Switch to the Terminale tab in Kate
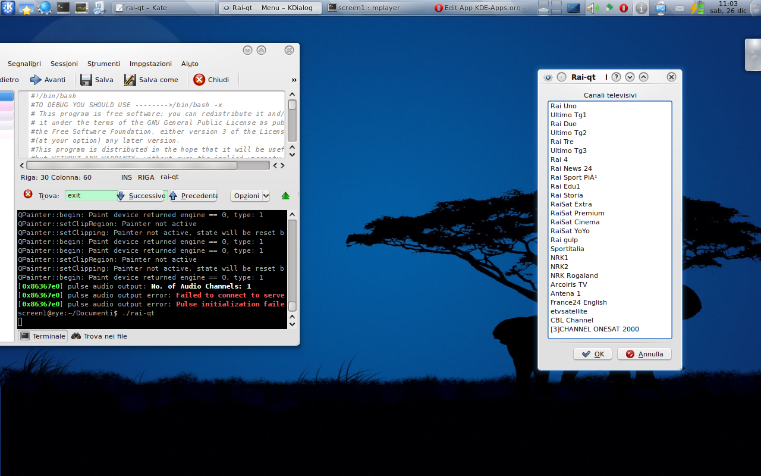Screen dimensions: 761x476 (x=43, y=336)
